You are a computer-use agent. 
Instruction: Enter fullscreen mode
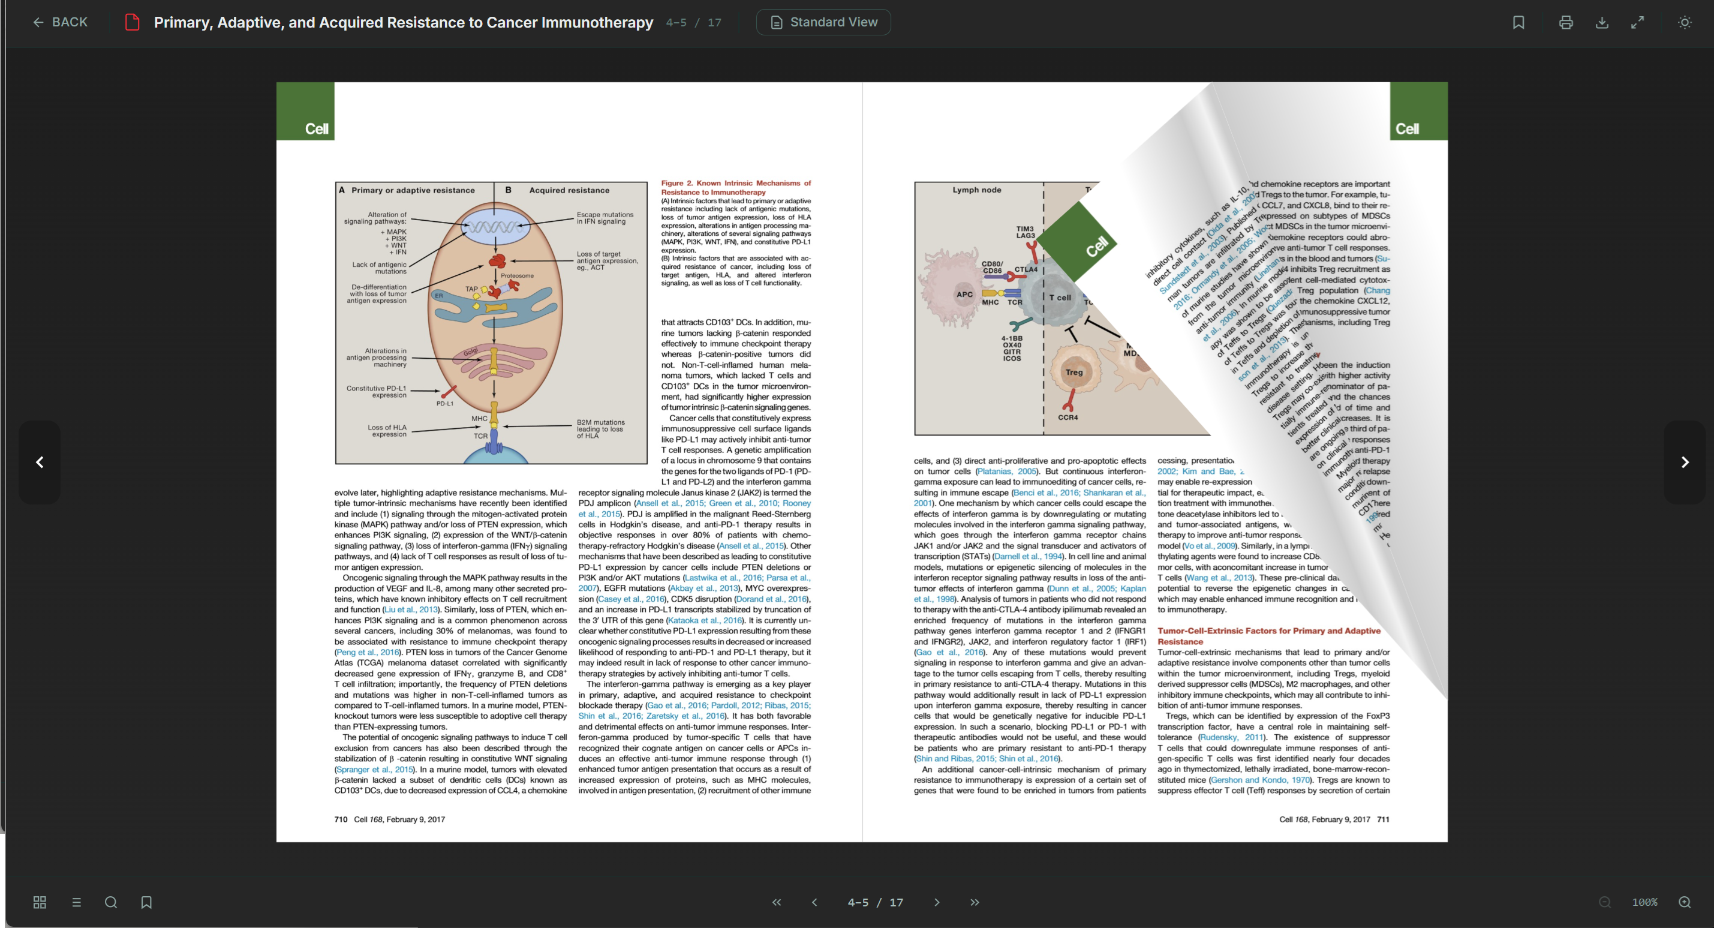[1637, 22]
